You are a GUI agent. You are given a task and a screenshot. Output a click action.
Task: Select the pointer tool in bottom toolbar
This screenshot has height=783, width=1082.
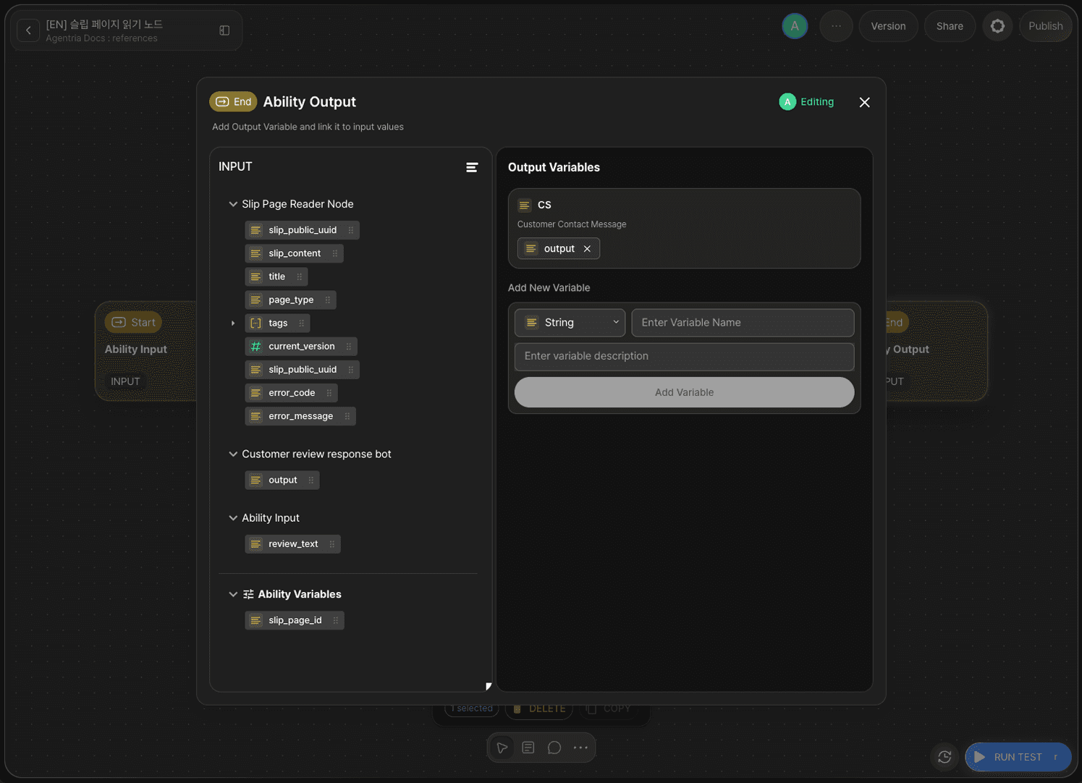tap(502, 748)
